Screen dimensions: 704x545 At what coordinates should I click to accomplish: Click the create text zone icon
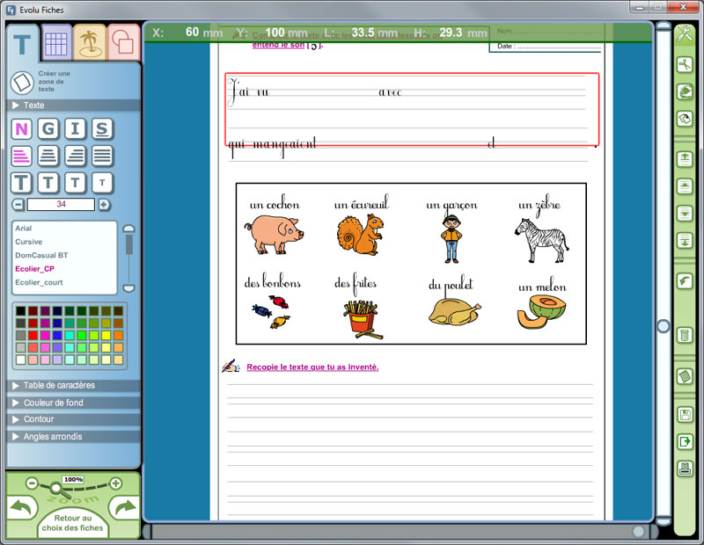pyautogui.click(x=21, y=83)
